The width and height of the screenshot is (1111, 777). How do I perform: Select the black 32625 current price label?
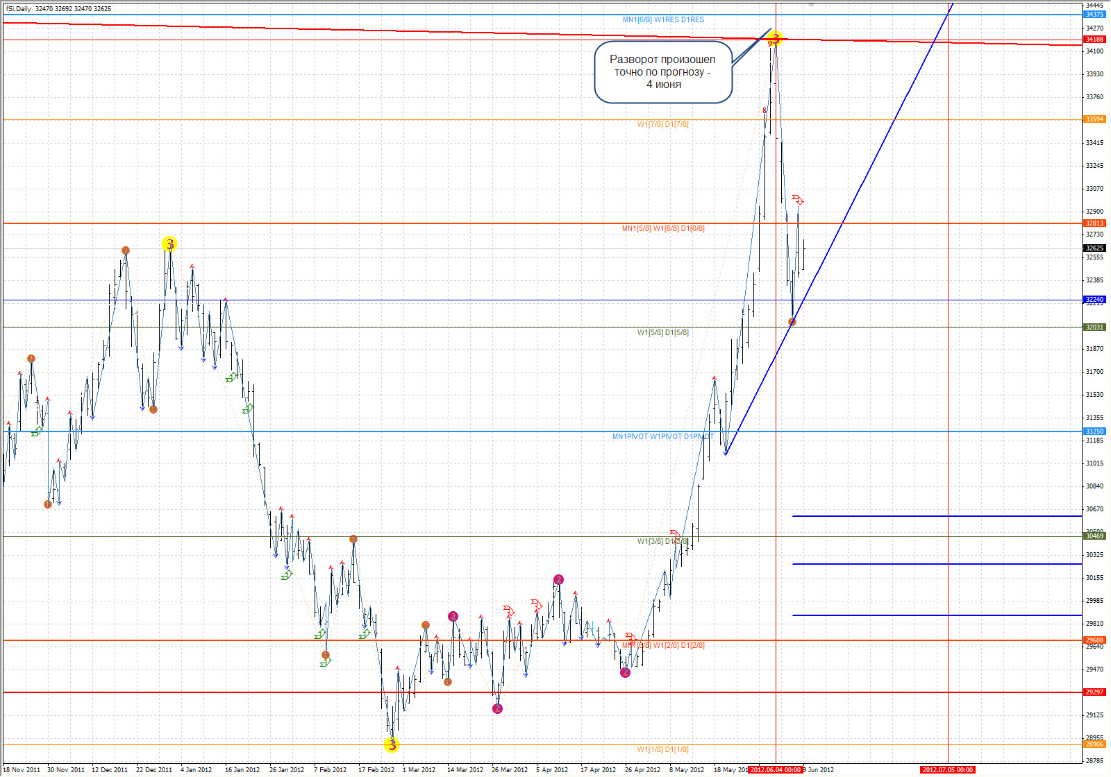[1094, 248]
